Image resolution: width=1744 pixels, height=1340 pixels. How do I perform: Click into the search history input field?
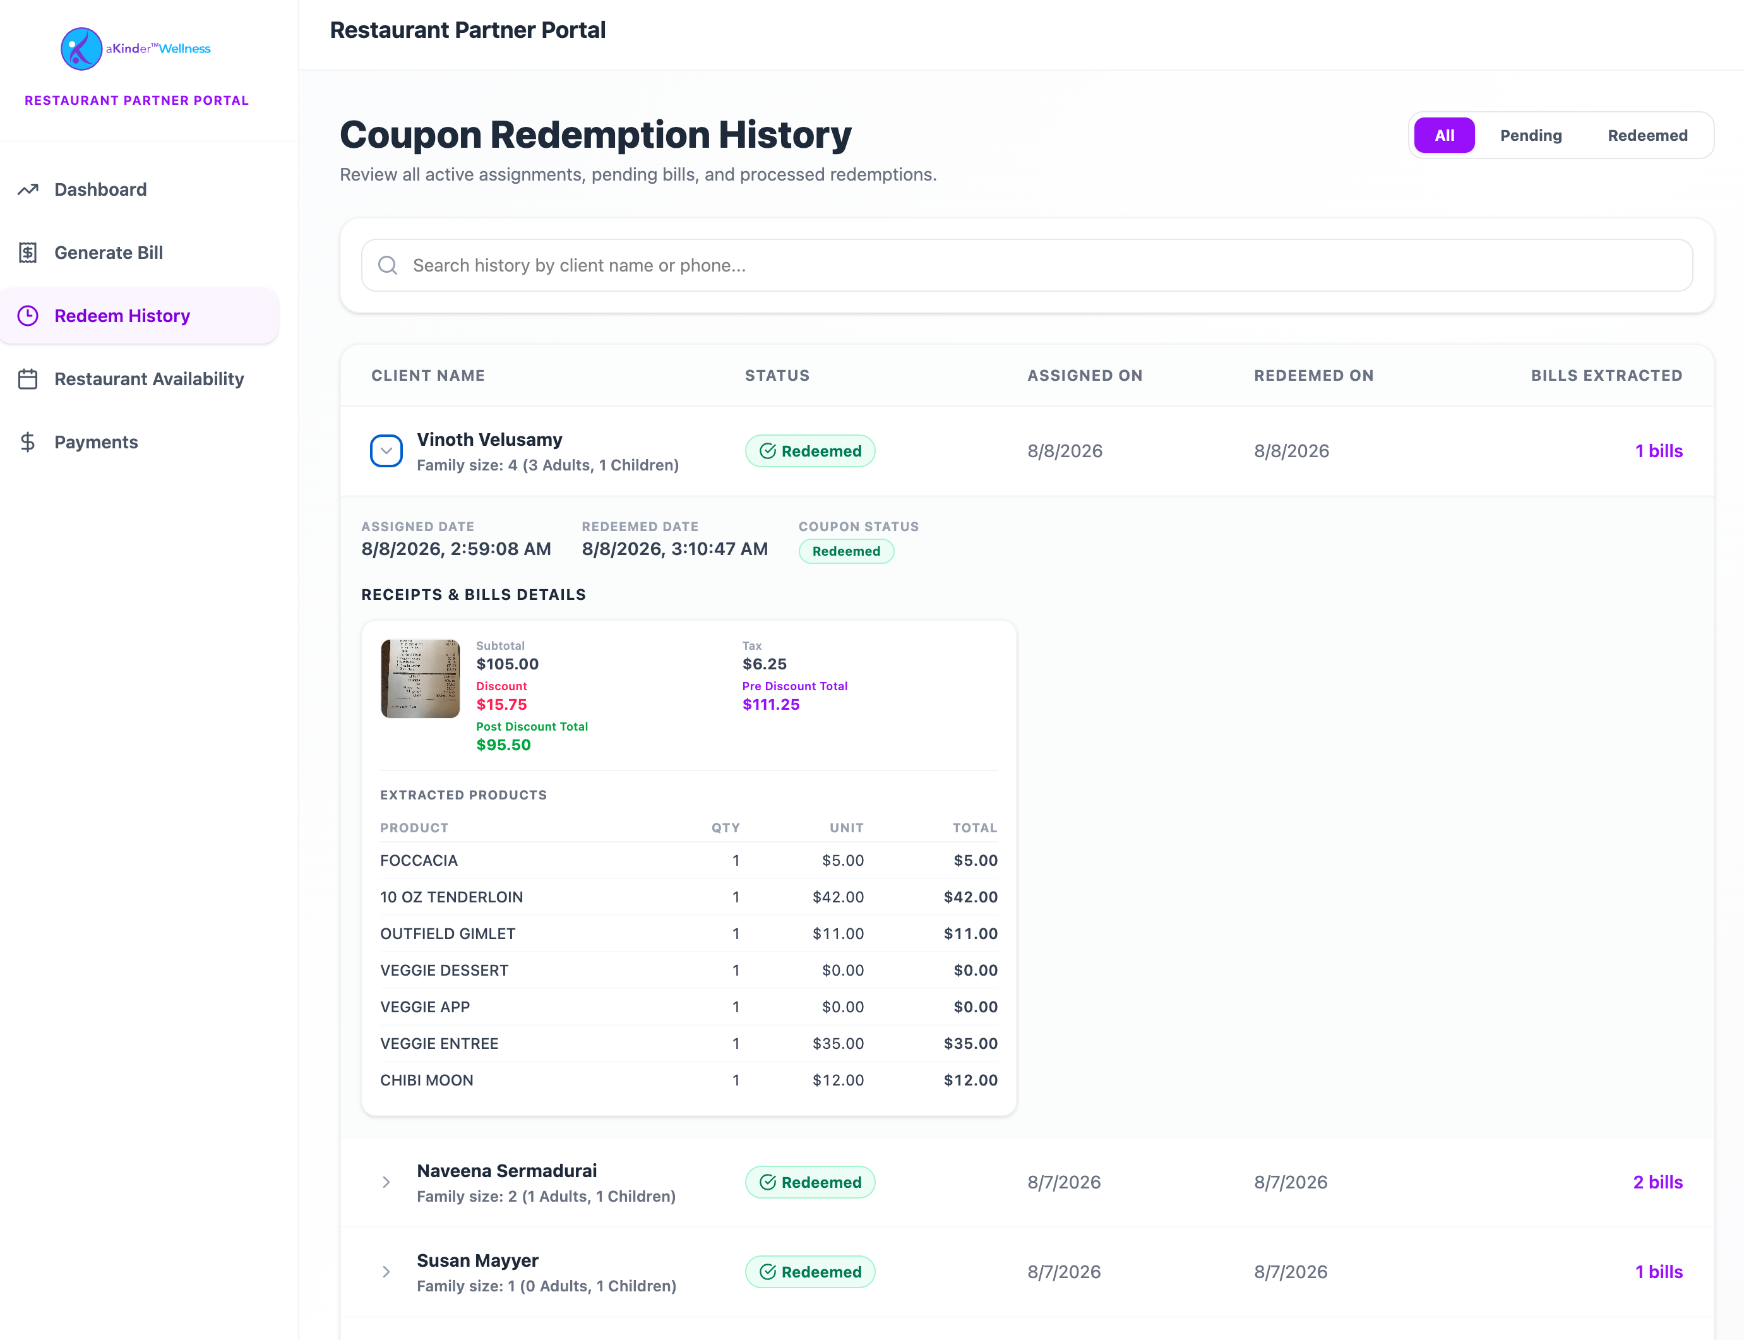click(1027, 266)
